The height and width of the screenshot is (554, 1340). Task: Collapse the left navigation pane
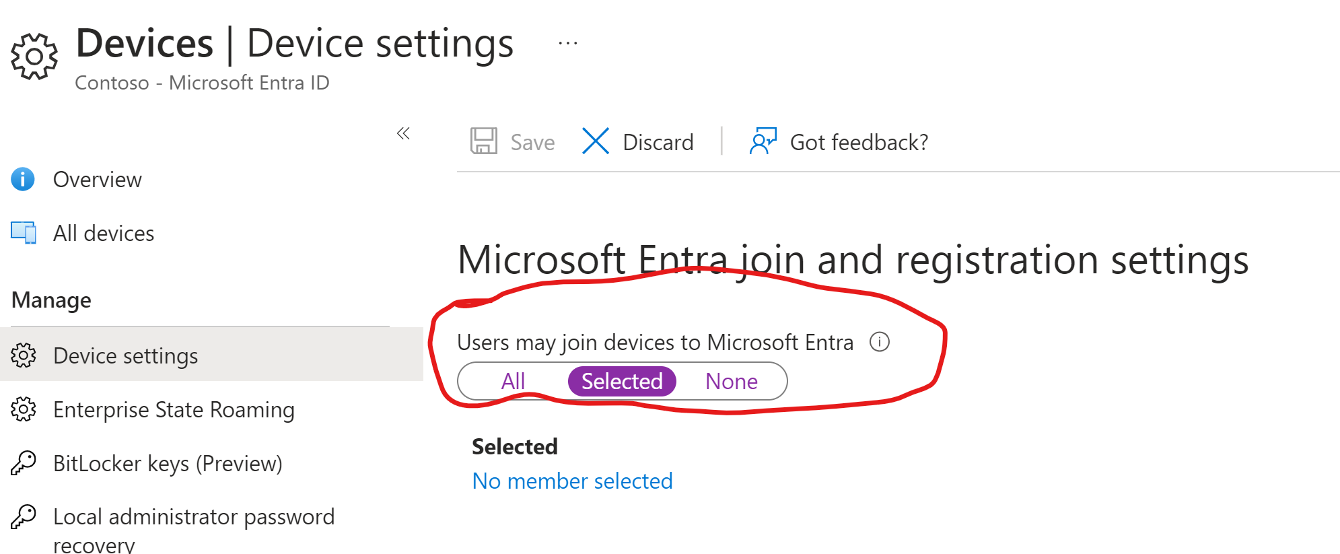click(404, 134)
